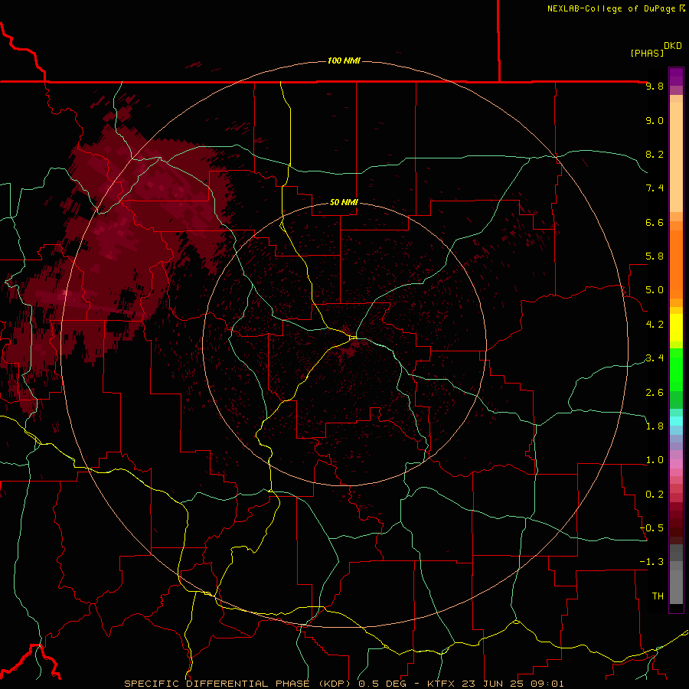Click the NEXLAB-College of DuPage credit text
Screen dimensions: 689x689
616,8
